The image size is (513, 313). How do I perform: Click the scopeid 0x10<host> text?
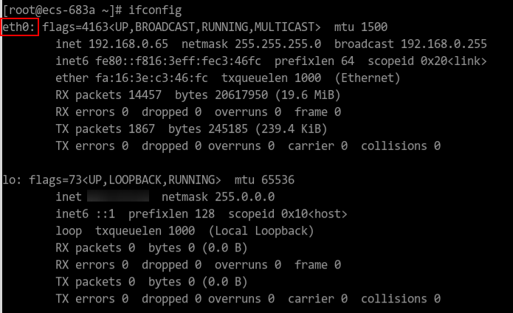(314, 214)
